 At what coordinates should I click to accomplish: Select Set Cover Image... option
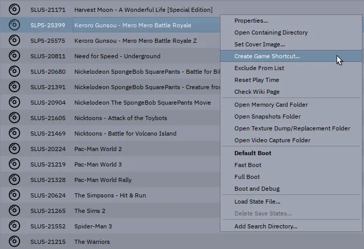[x=291, y=44]
